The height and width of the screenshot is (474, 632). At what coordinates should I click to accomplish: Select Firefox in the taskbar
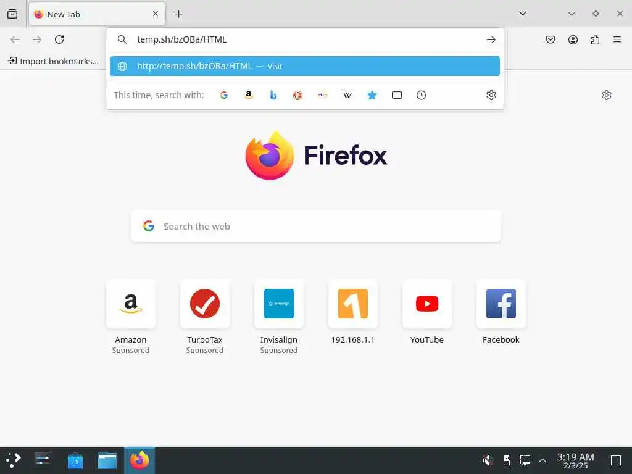(139, 460)
